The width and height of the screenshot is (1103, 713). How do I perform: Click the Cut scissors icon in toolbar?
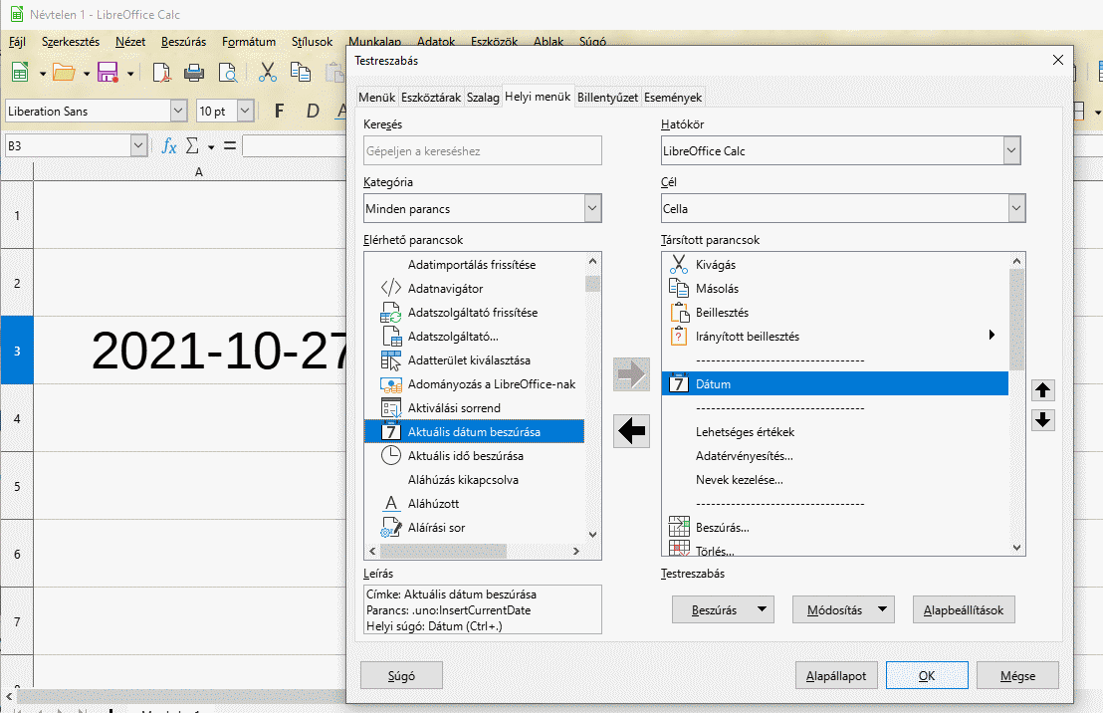point(268,73)
